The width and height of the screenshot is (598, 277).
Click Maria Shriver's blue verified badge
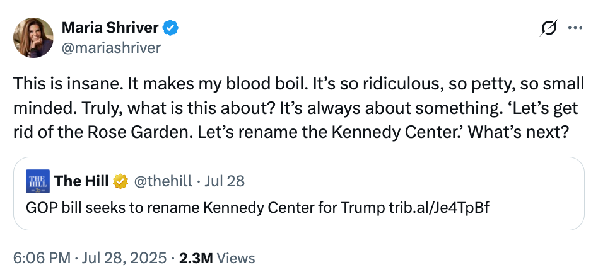coord(171,28)
